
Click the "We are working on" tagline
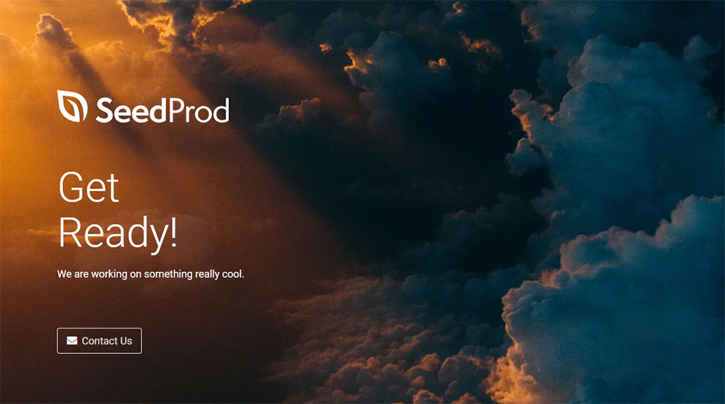pos(99,274)
